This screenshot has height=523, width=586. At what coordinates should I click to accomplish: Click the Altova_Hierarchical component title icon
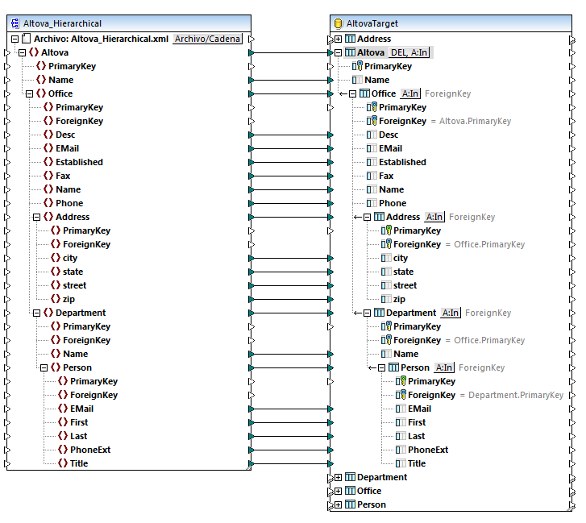(15, 23)
